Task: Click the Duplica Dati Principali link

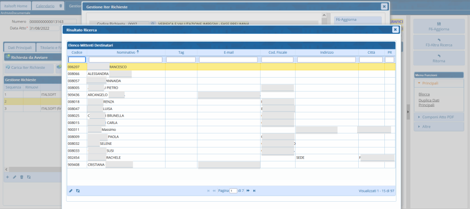Action: (x=430, y=103)
